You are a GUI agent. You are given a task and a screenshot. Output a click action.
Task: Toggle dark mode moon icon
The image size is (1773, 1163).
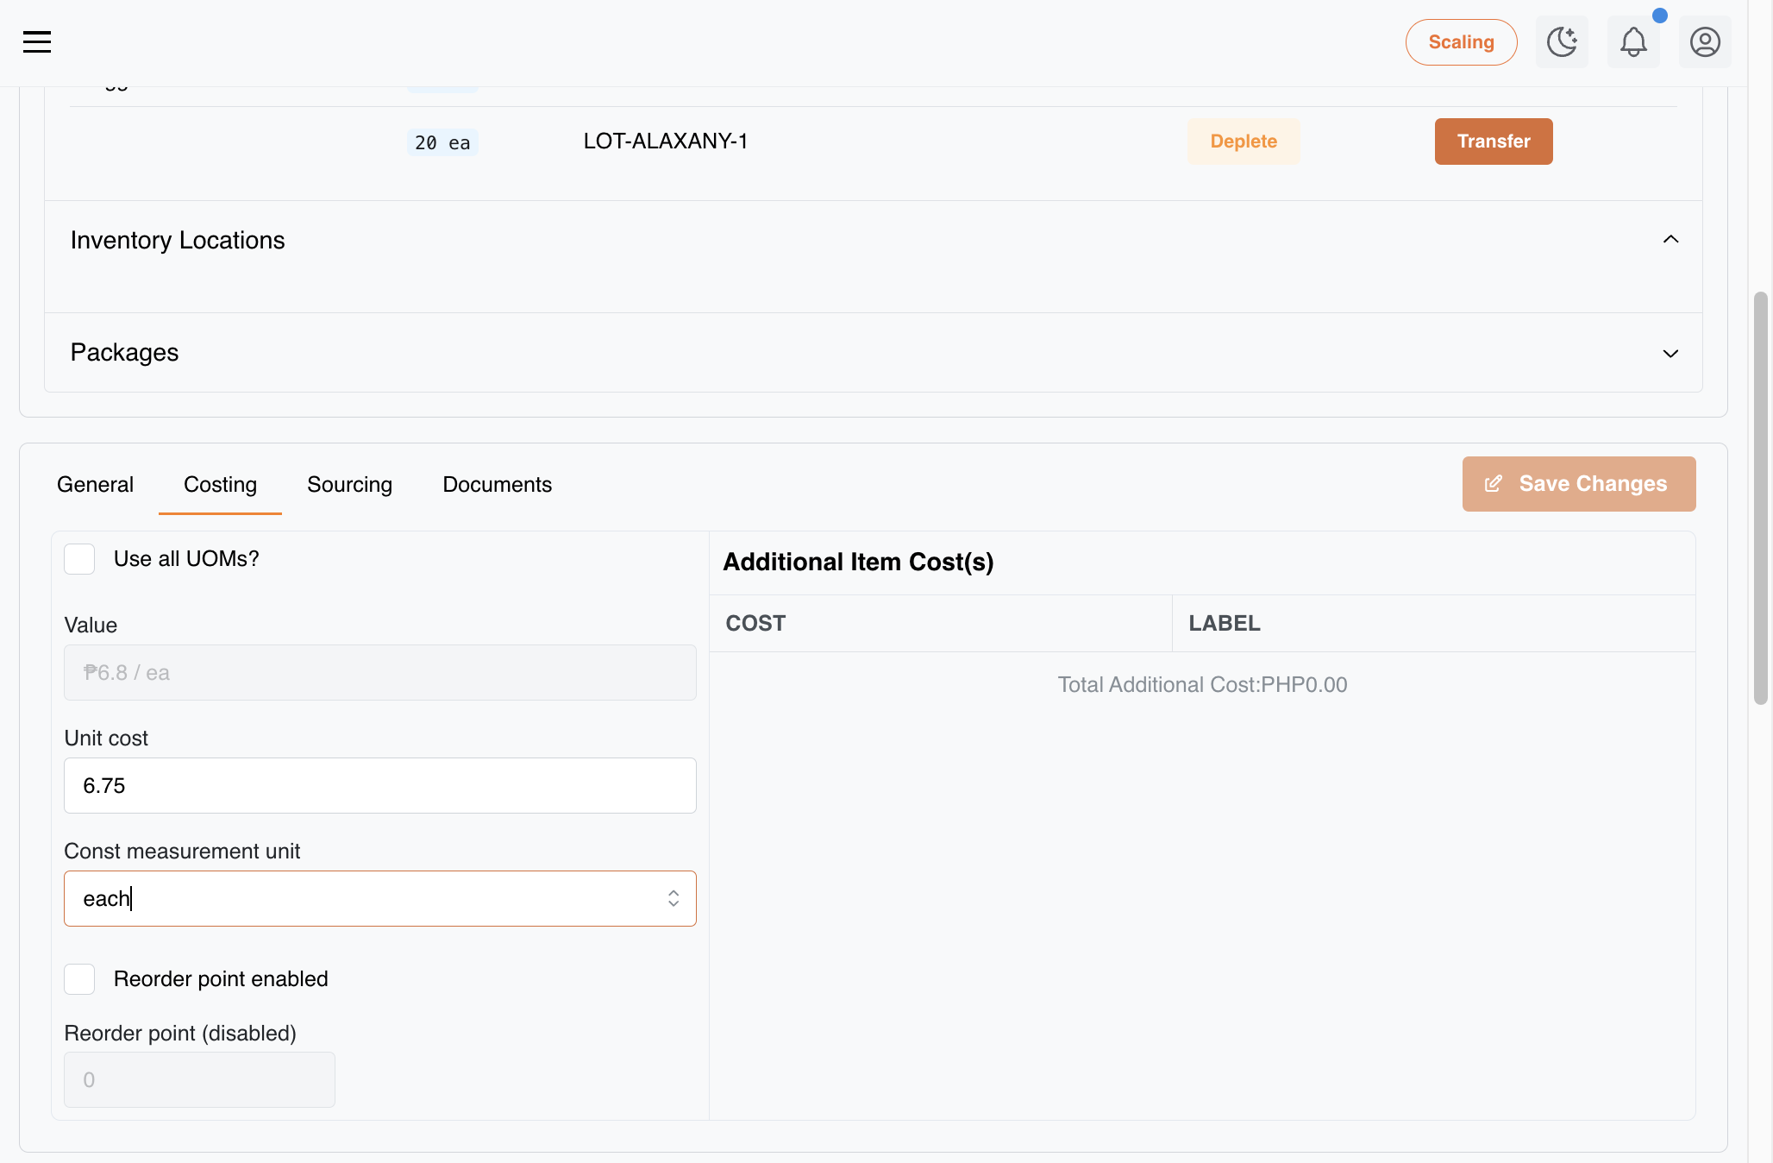(x=1562, y=41)
